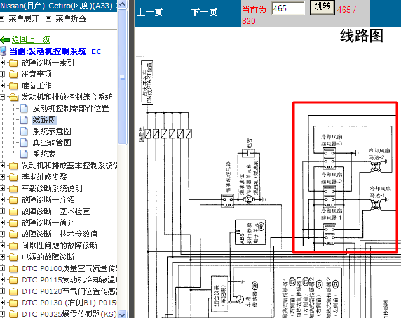This screenshot has height=318, width=401.
Task: Click the 菜单展开 list icon
Action: [x=2, y=18]
